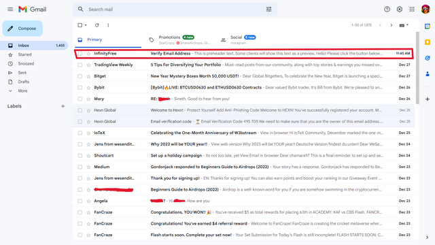Click the mail list vertical scrollbar
Image resolution: width=435 pixels, height=245 pixels.
[417, 68]
